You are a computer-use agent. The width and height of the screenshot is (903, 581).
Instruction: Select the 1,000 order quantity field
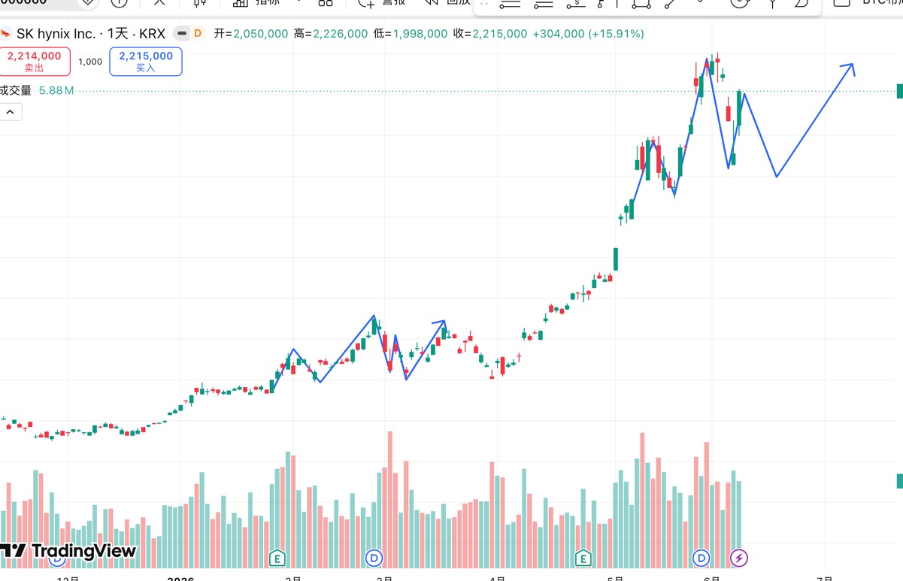pos(90,62)
